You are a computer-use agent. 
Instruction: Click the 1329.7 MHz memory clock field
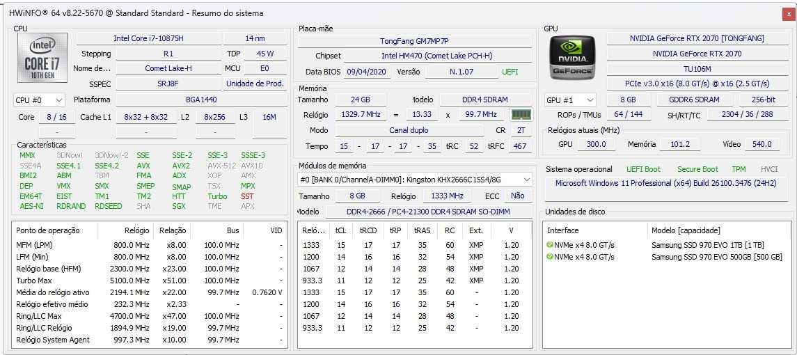pyautogui.click(x=361, y=115)
